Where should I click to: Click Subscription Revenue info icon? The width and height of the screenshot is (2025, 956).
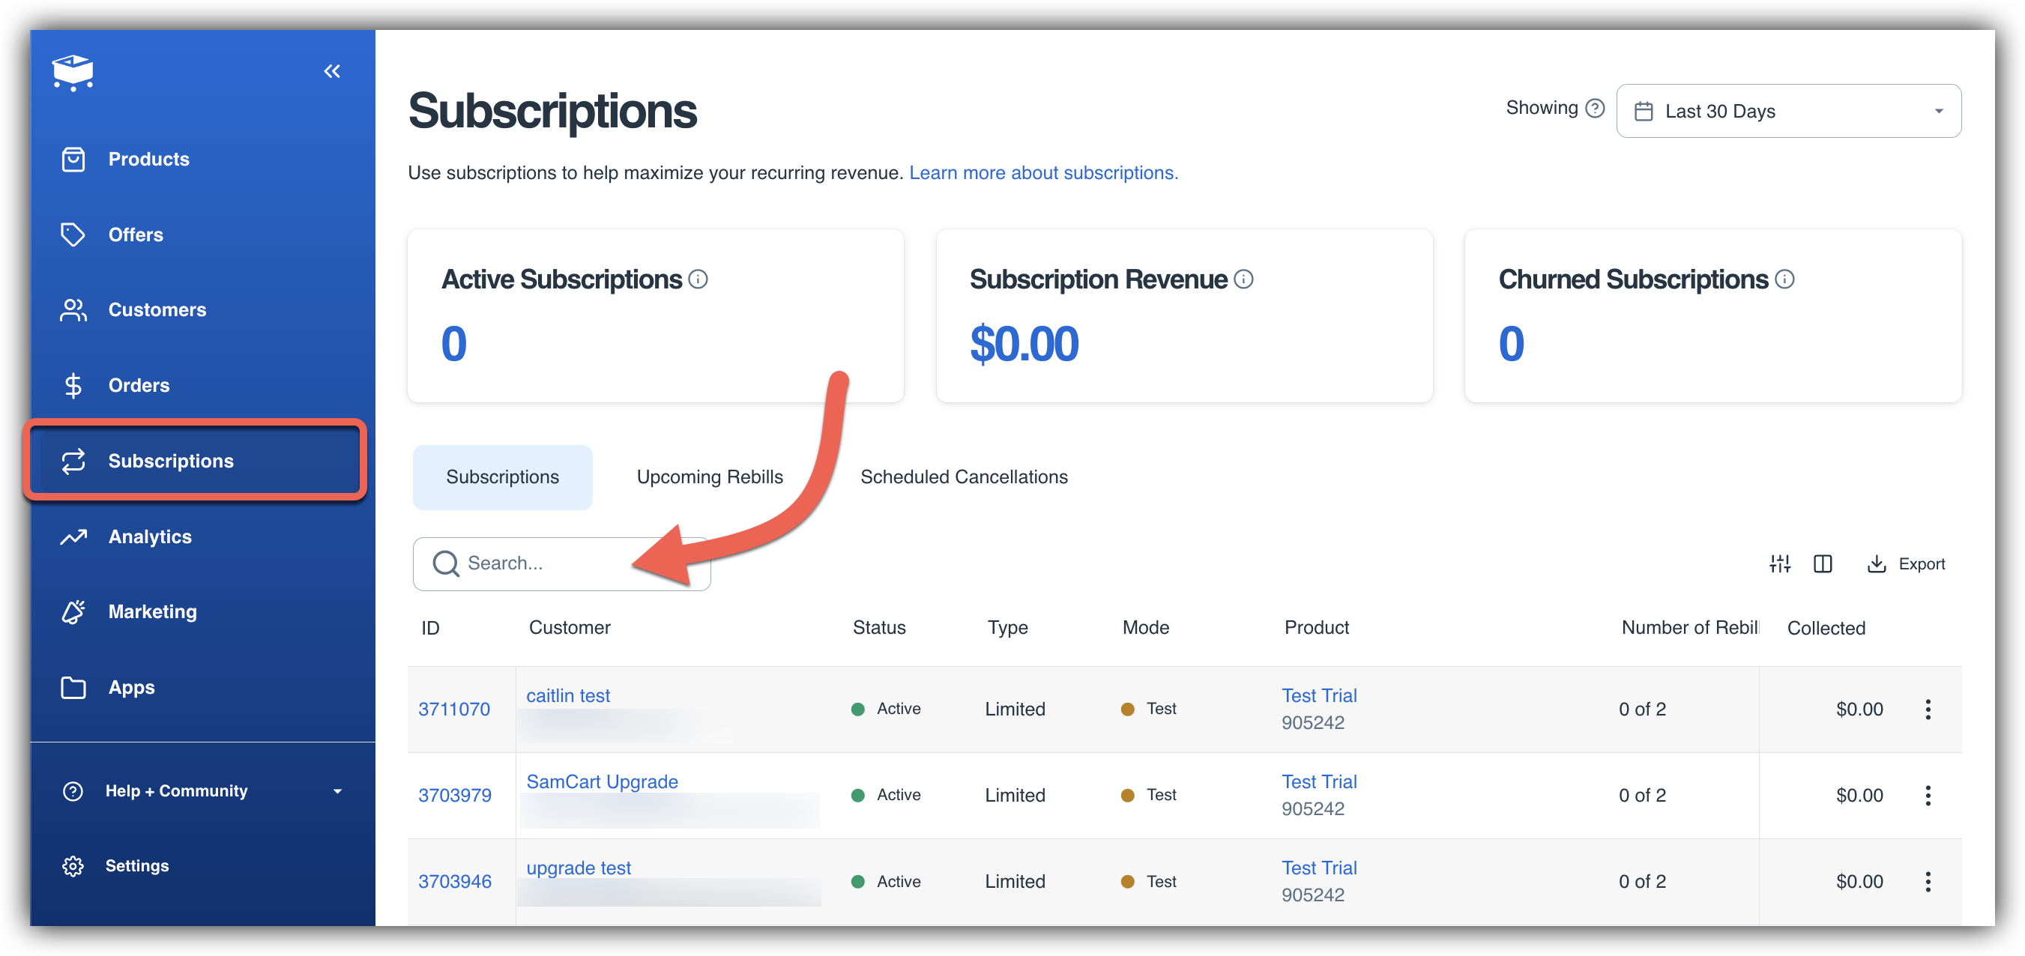1243,279
